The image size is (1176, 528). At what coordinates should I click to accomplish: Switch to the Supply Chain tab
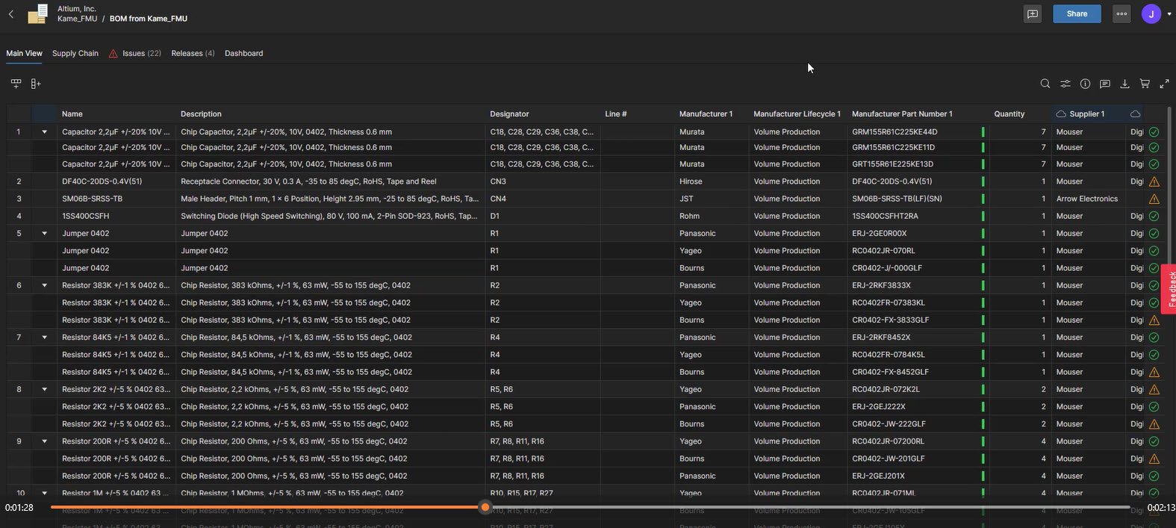[x=75, y=54]
